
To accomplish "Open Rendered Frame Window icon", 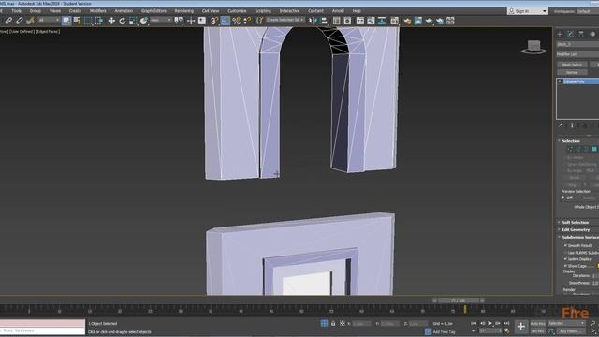I will (418, 21).
